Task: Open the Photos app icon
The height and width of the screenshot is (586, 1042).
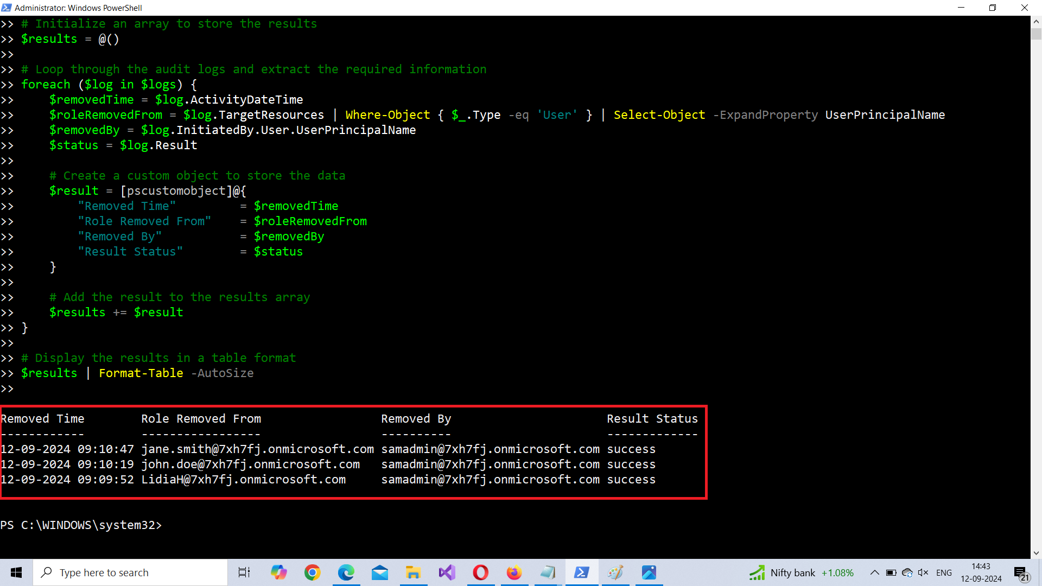Action: tap(649, 572)
